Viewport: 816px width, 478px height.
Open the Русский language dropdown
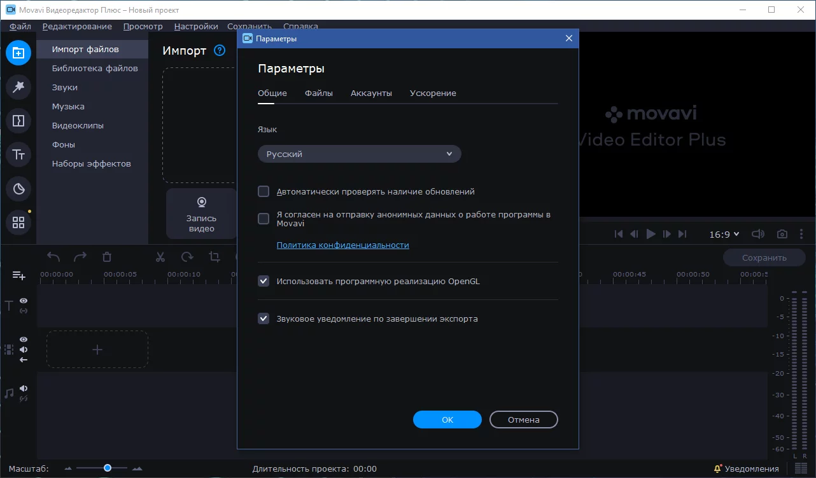(360, 154)
